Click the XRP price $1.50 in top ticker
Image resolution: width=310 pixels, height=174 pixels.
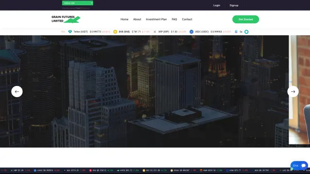tap(174, 32)
